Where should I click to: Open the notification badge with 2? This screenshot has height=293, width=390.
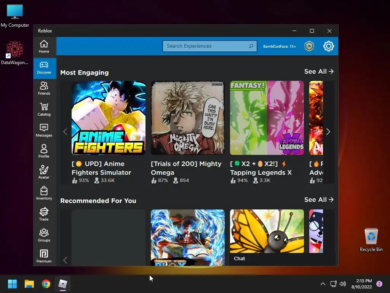tap(379, 284)
